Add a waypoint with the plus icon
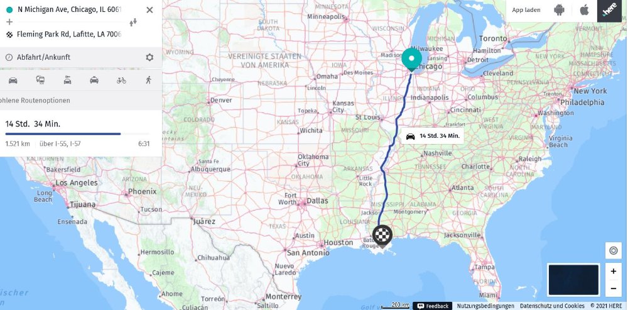628x310 pixels. pyautogui.click(x=9, y=22)
